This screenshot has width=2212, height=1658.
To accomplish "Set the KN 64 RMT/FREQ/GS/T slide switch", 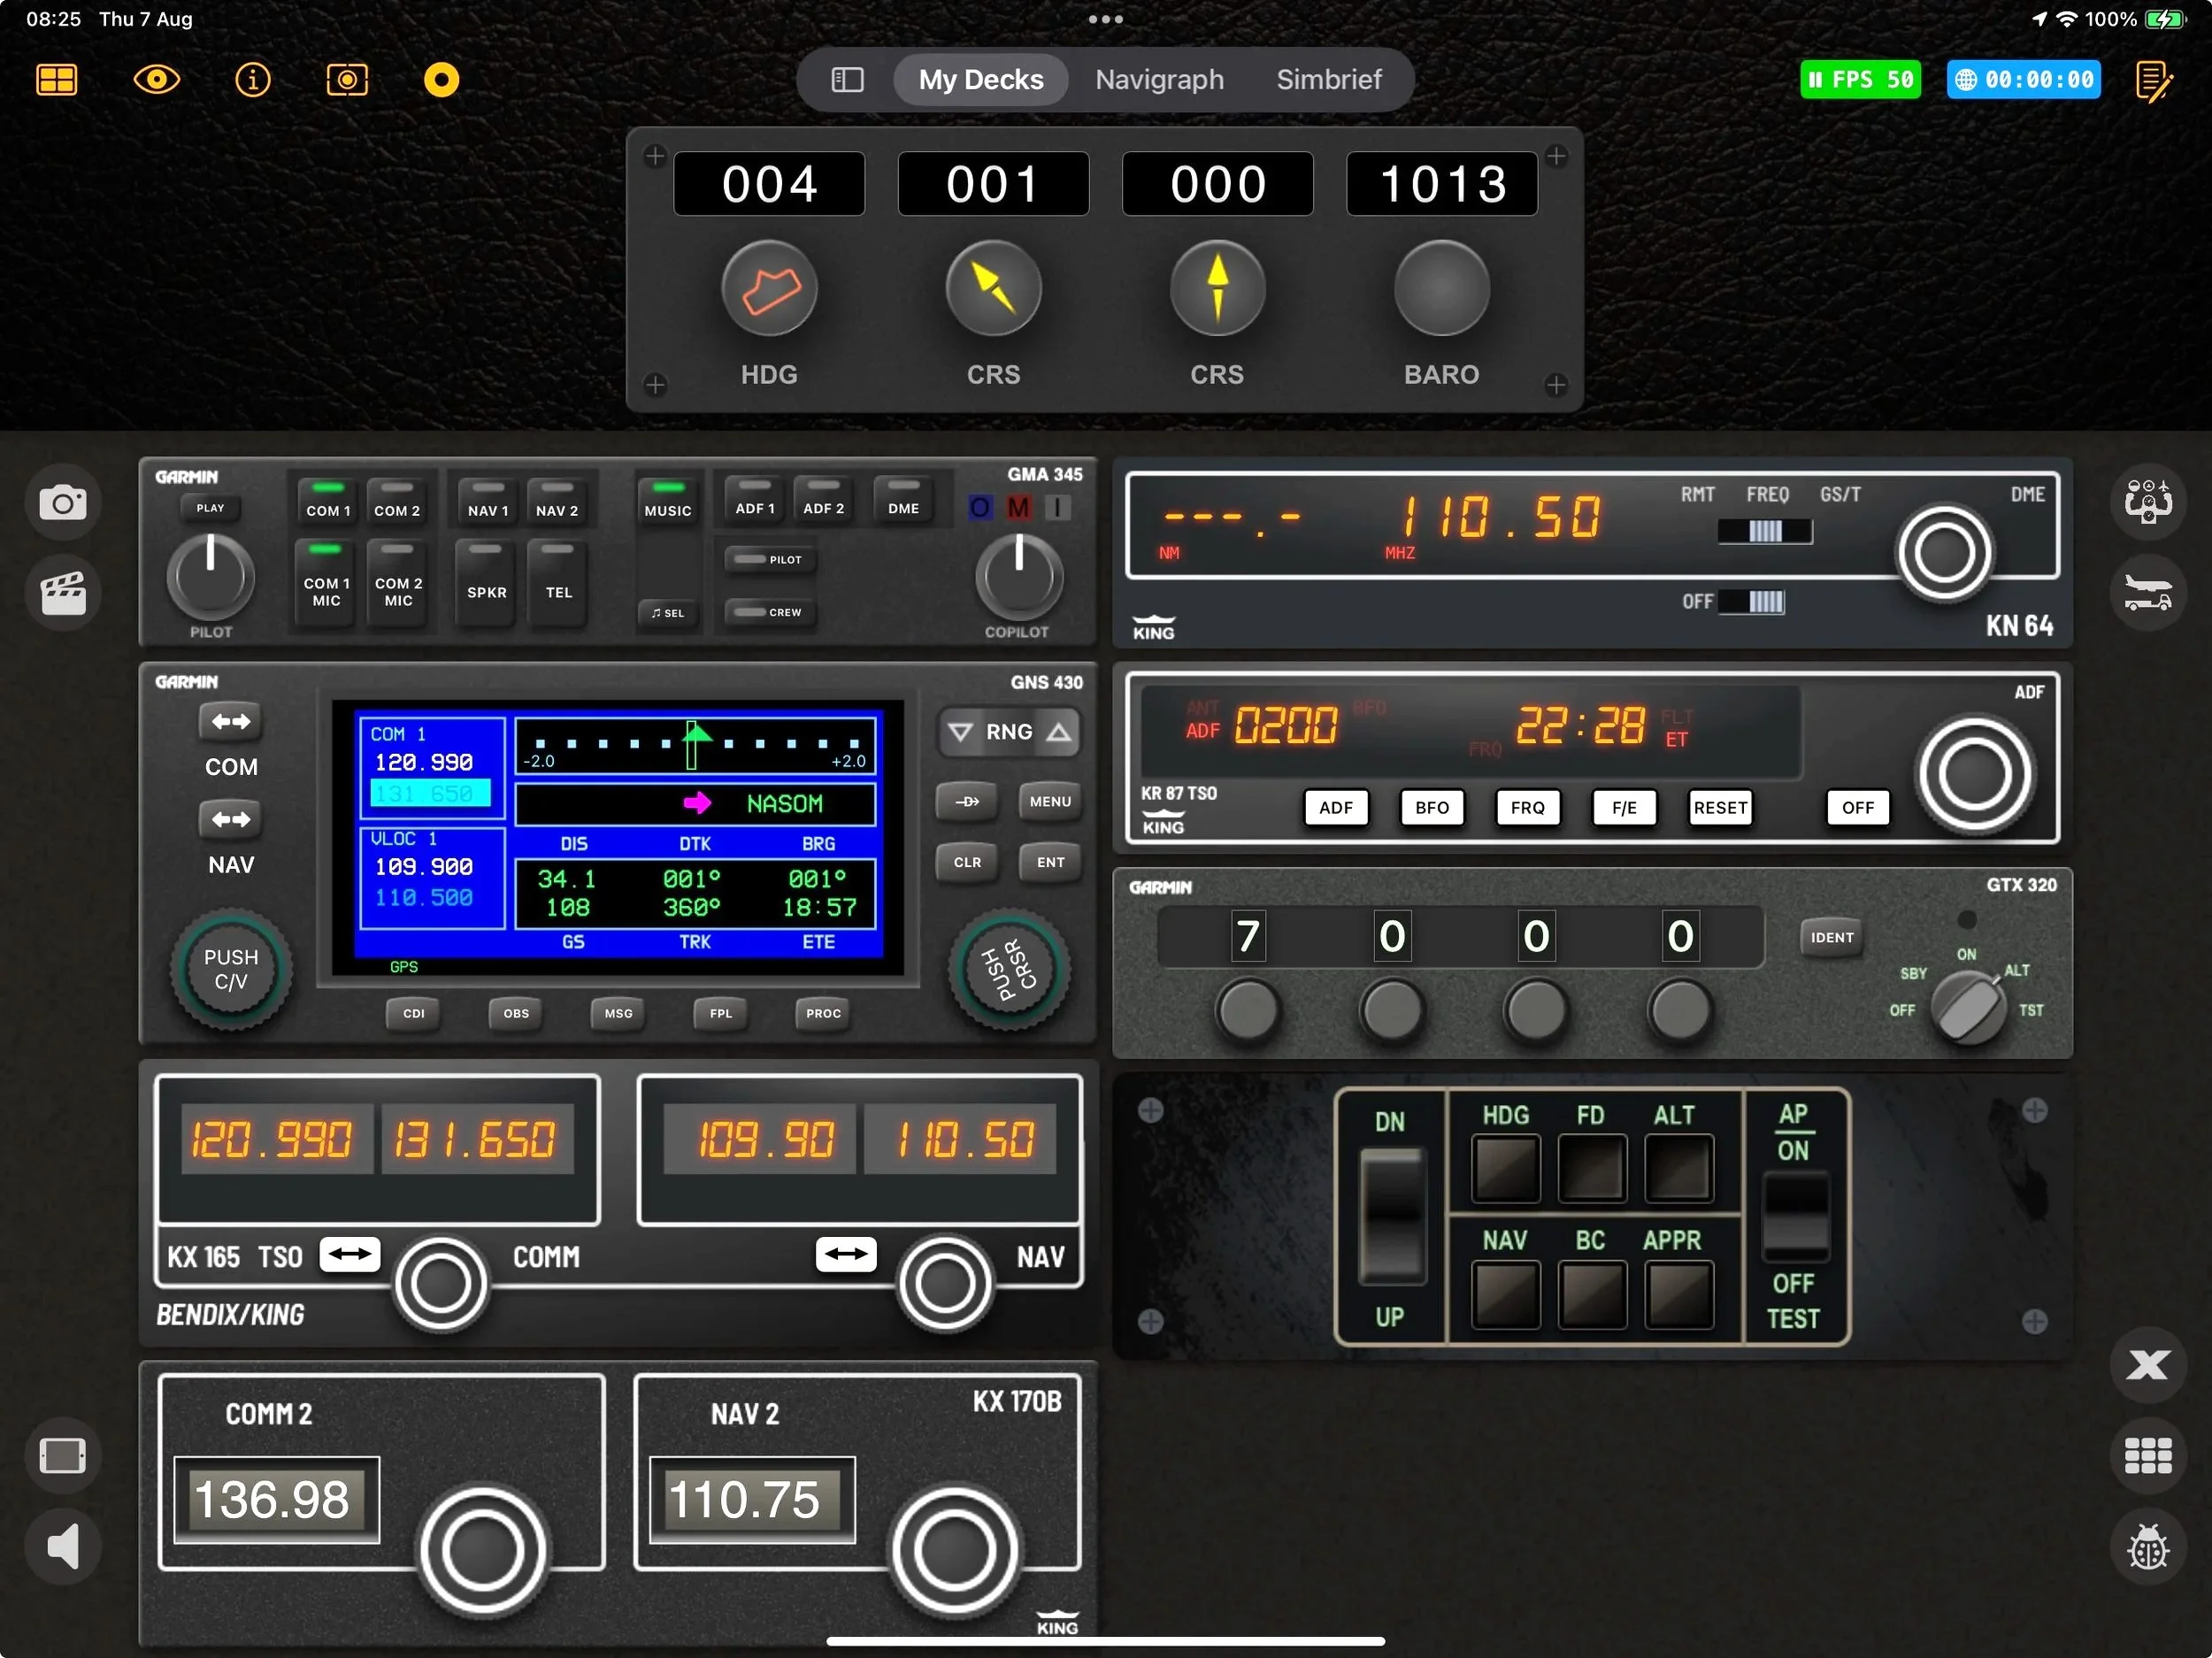I will pyautogui.click(x=1765, y=532).
